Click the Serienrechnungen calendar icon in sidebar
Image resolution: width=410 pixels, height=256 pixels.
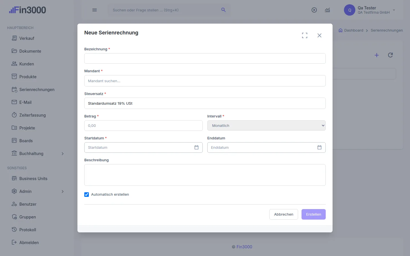[14, 89]
